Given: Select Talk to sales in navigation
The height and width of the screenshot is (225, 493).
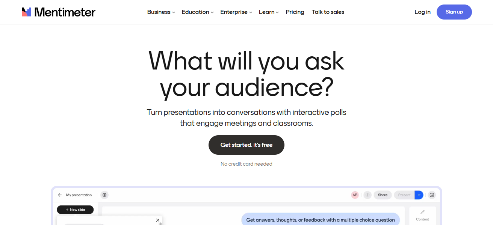Looking at the screenshot, I should click(328, 12).
